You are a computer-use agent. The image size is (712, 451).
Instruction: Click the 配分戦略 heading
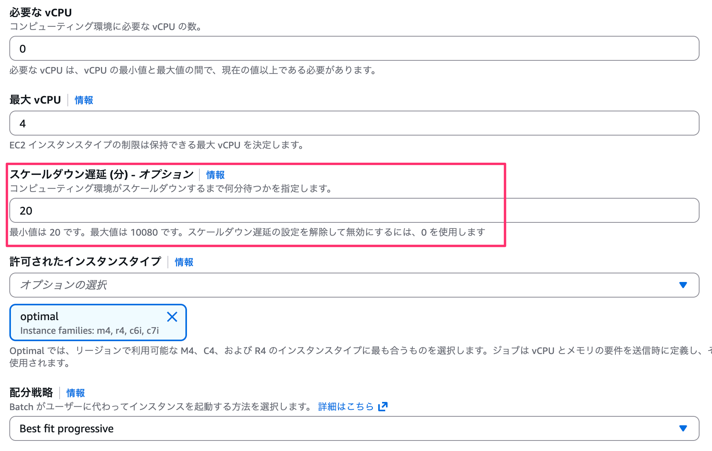31,393
